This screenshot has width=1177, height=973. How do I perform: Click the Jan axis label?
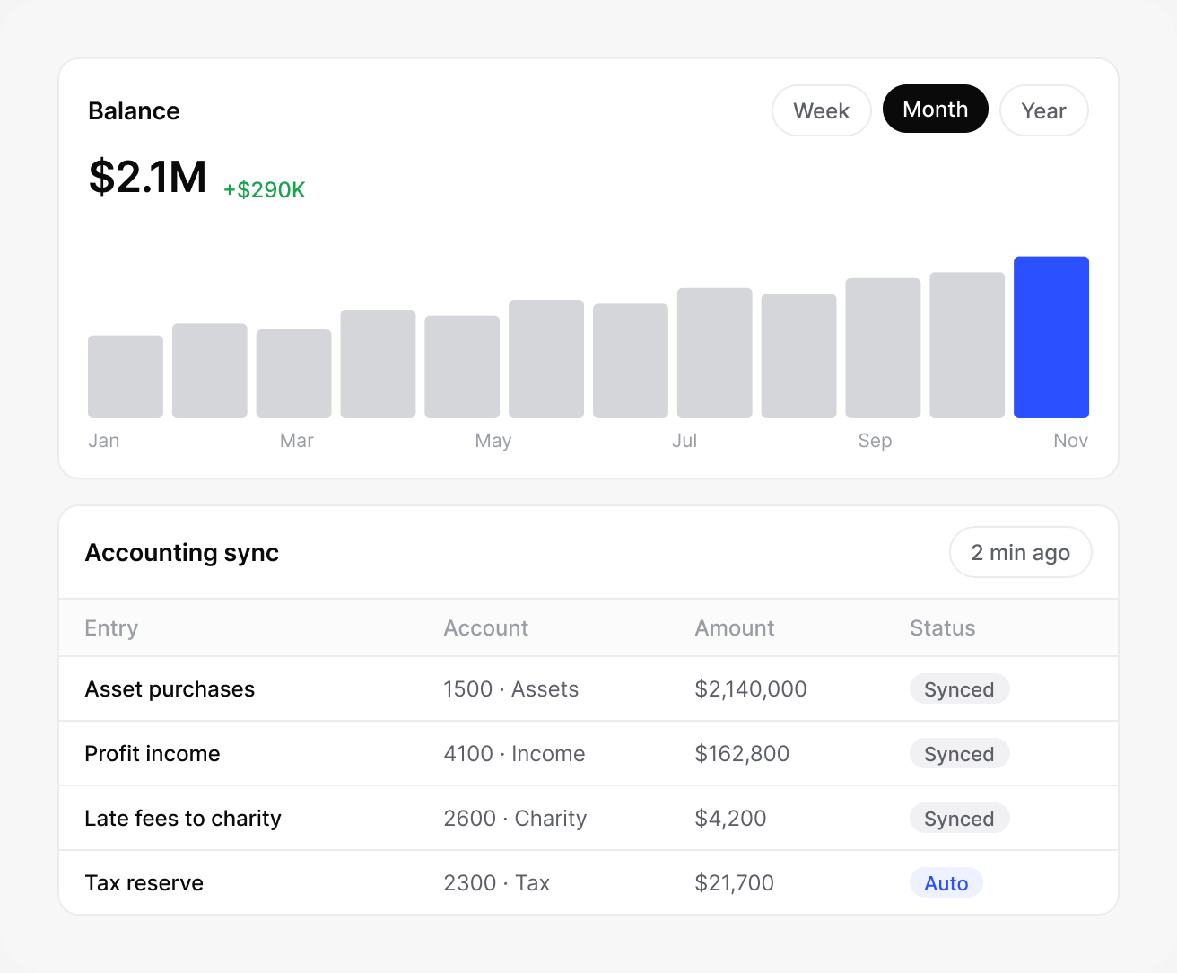click(104, 441)
